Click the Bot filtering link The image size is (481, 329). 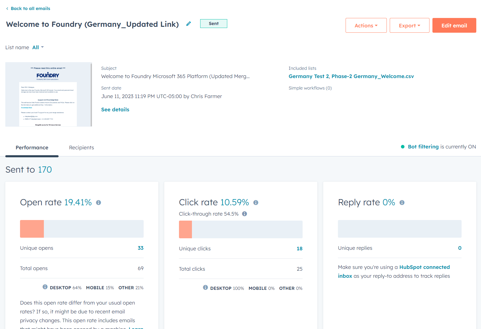pos(423,147)
